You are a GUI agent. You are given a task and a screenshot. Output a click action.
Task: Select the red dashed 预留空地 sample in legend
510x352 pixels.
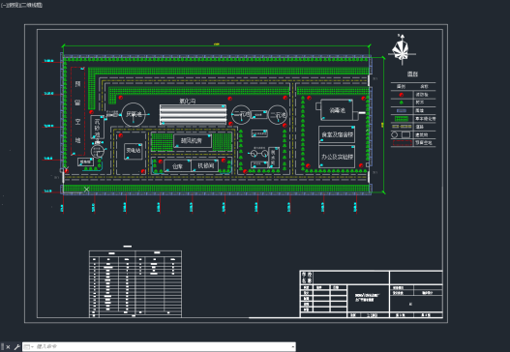pos(403,143)
